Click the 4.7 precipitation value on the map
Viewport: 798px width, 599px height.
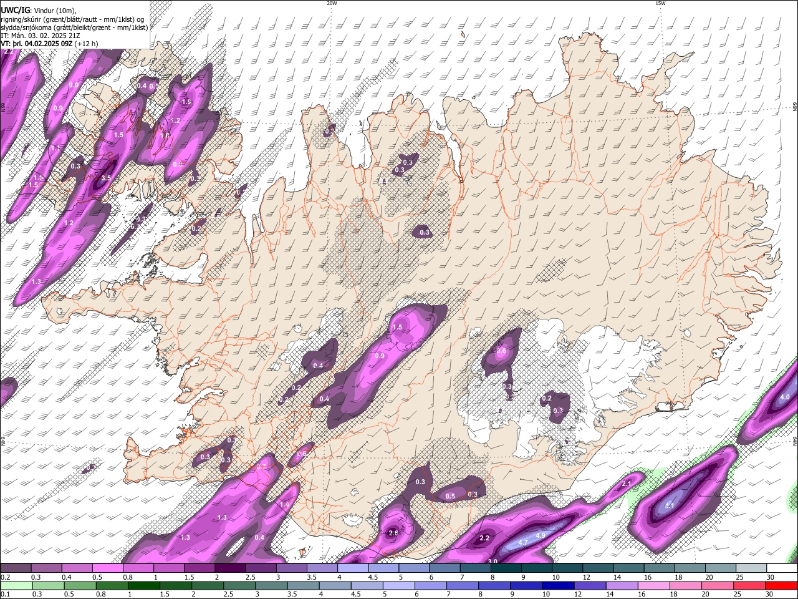[523, 542]
